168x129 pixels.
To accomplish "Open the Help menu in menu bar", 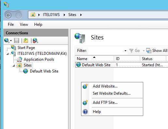I will (x=38, y=24).
